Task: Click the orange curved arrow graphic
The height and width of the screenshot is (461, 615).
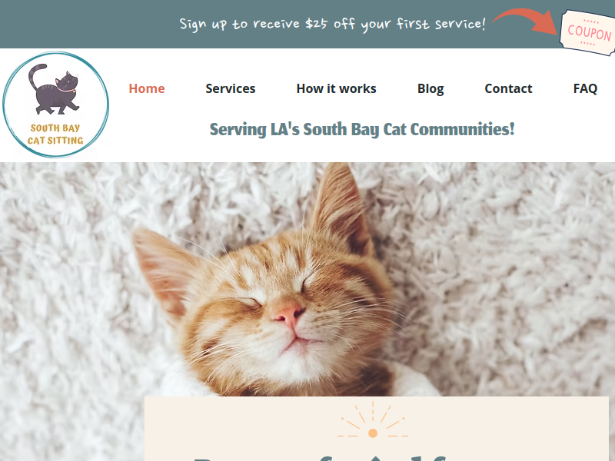Action: tap(525, 21)
